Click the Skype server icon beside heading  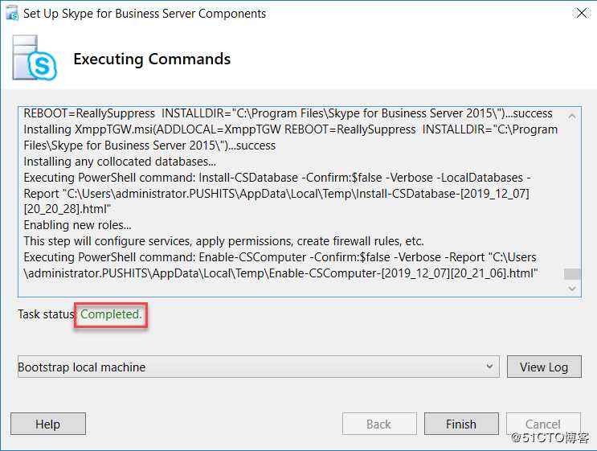[35, 58]
